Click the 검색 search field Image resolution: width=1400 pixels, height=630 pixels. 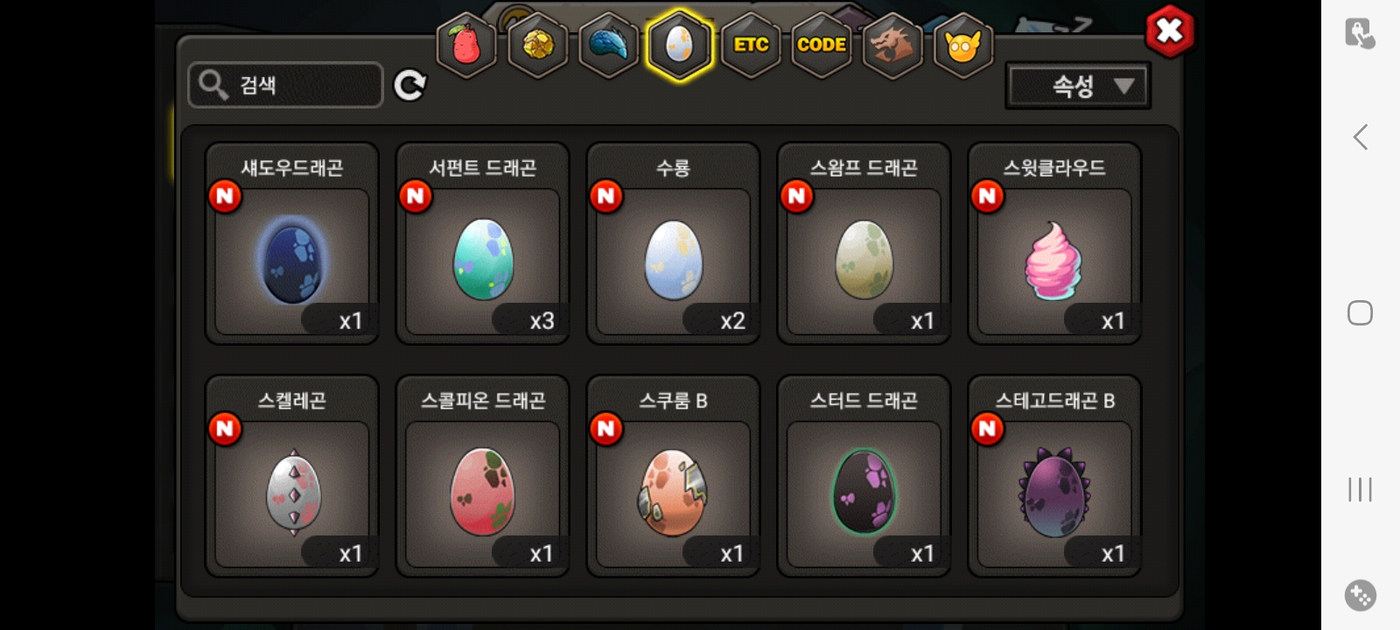tap(285, 85)
